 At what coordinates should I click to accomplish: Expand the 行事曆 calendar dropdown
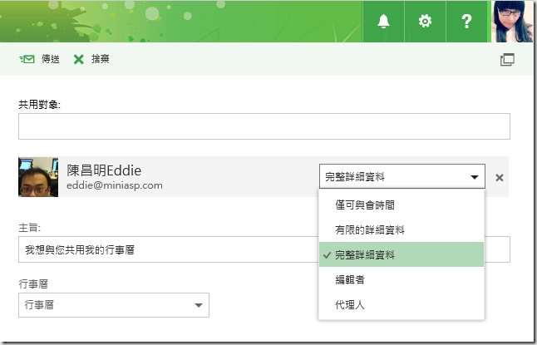[x=114, y=305]
